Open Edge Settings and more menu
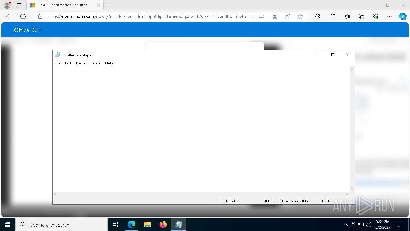The width and height of the screenshot is (410, 231). pyautogui.click(x=389, y=16)
